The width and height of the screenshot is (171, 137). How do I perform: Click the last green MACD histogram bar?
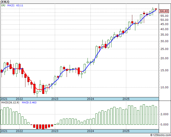[156, 116]
